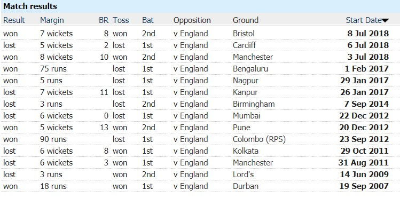The width and height of the screenshot is (400, 198).
Task: Click the Bat column header
Action: [148, 20]
